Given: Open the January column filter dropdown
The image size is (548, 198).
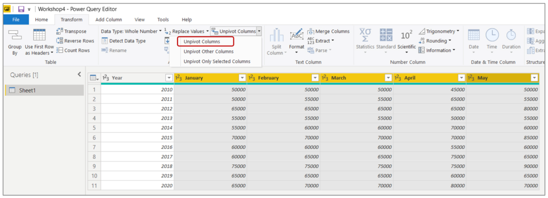Looking at the screenshot, I should [x=242, y=78].
